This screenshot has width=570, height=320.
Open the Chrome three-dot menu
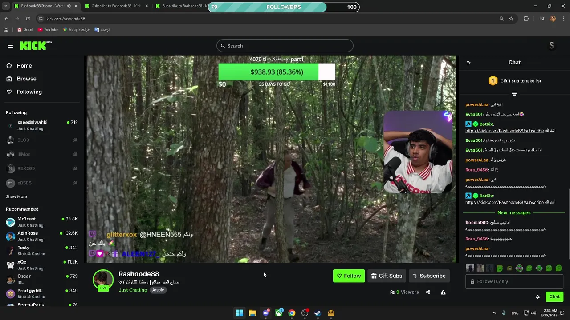pyautogui.click(x=564, y=19)
